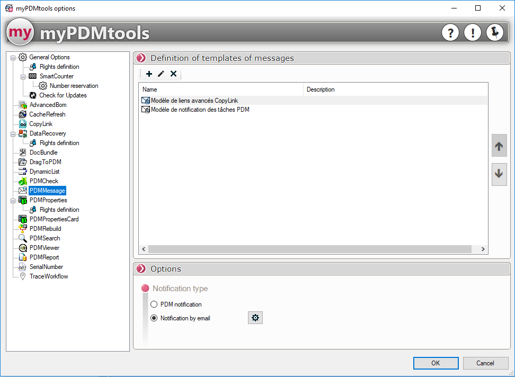Select the PDM notification radio button
The height and width of the screenshot is (377, 515).
(x=154, y=304)
